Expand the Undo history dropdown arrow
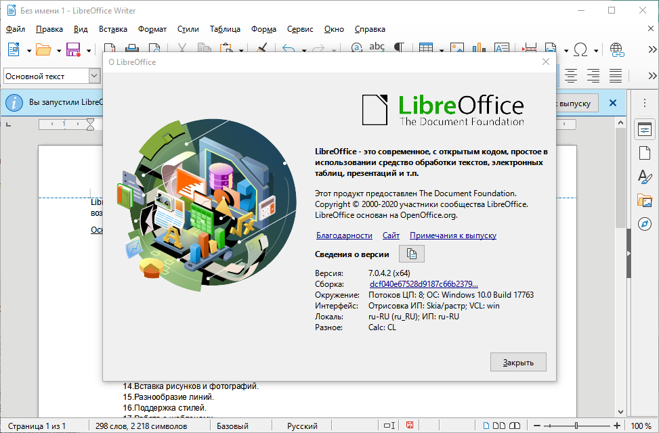 (304, 50)
